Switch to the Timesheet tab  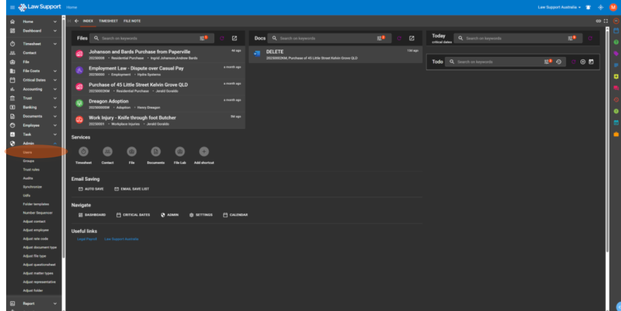[109, 21]
